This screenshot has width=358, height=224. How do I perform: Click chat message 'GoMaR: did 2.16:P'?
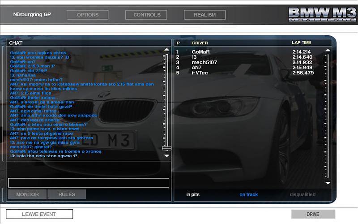point(29,71)
